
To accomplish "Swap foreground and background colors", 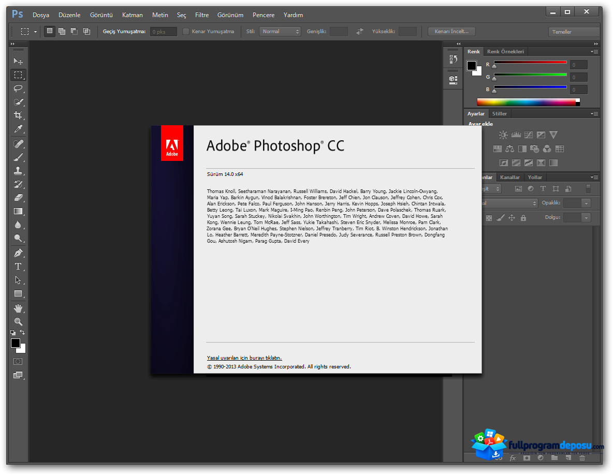I will (22, 332).
